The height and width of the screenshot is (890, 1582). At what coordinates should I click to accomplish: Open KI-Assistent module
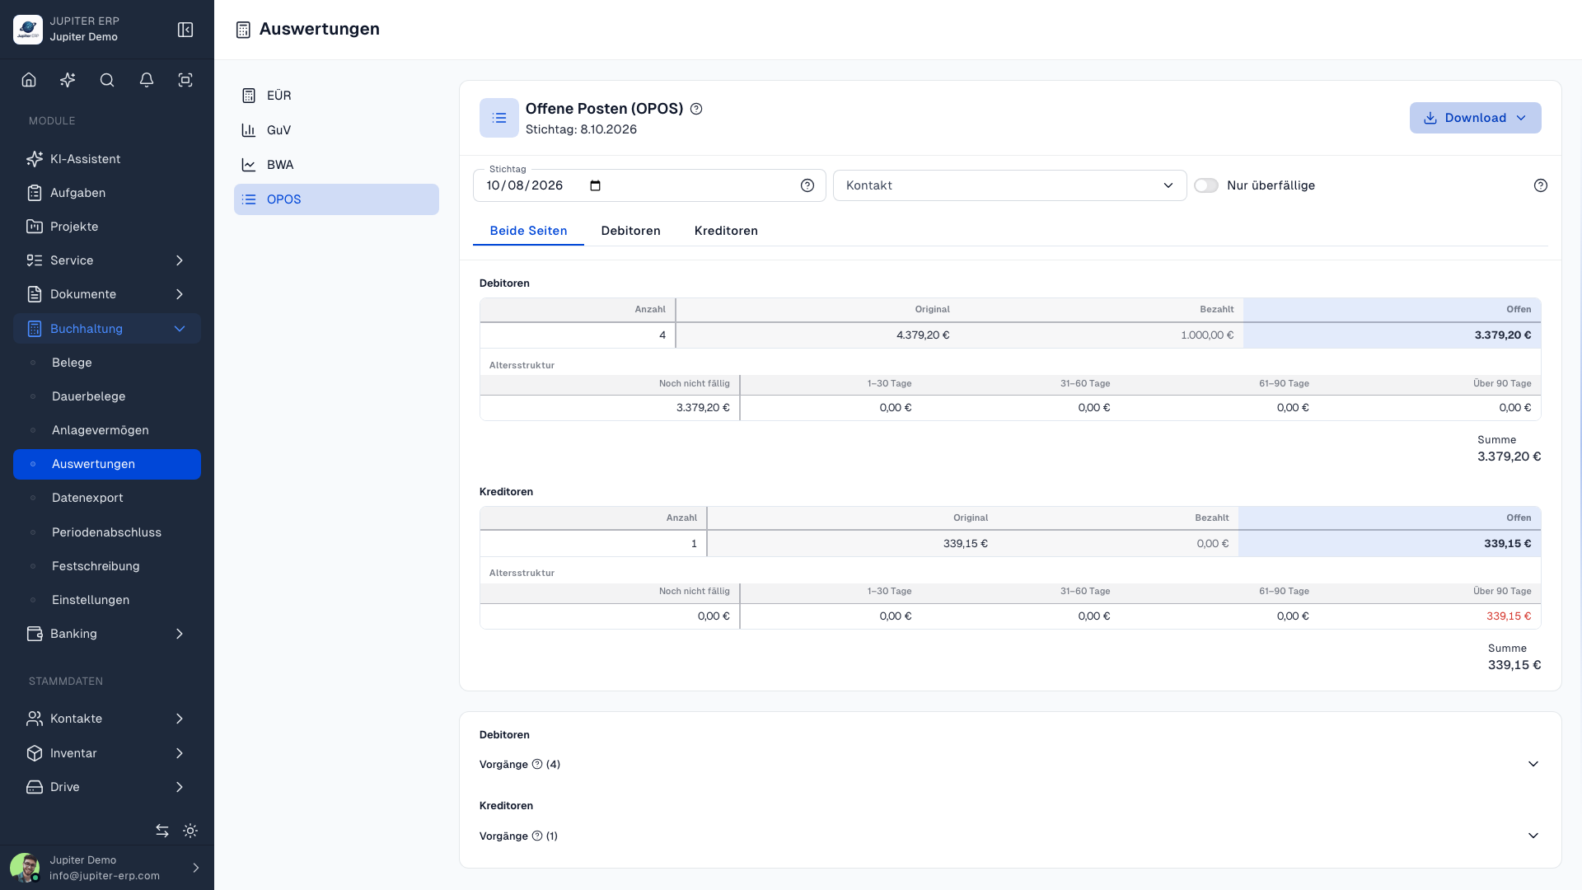[x=107, y=159]
